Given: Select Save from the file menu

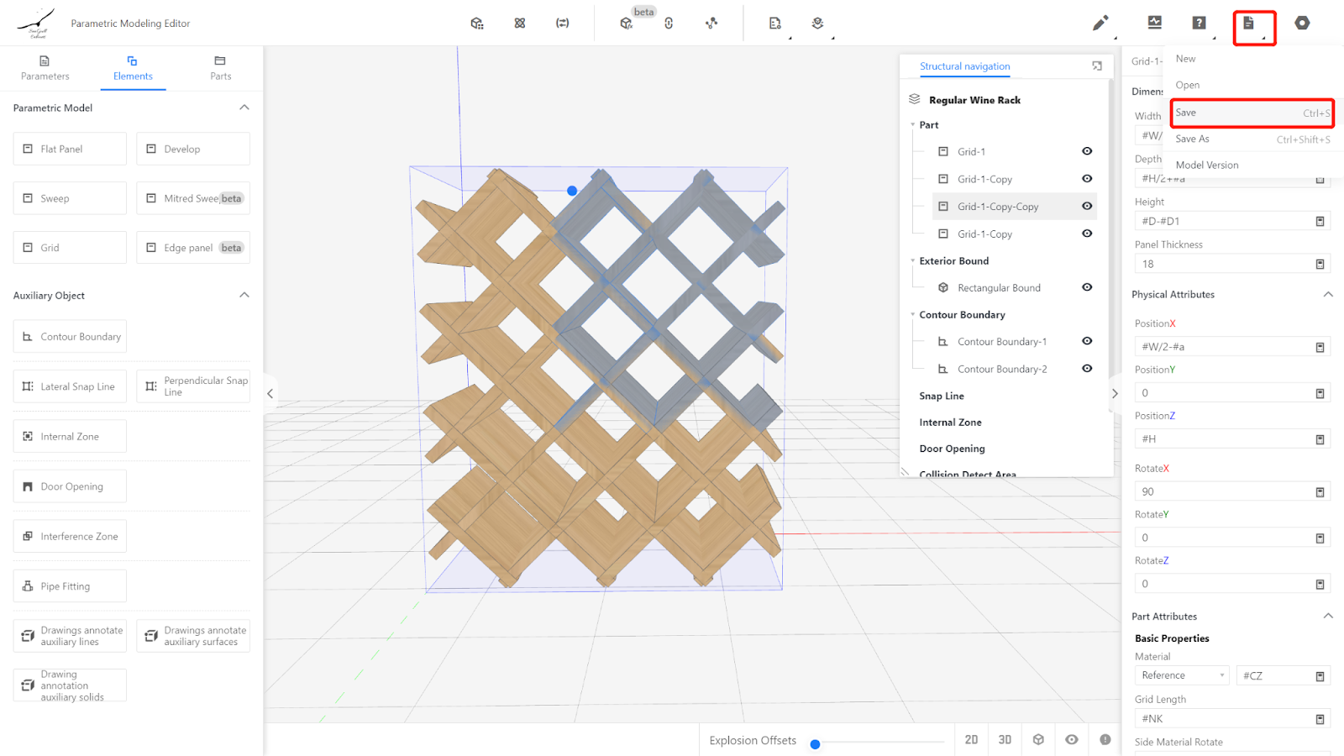Looking at the screenshot, I should tap(1252, 113).
